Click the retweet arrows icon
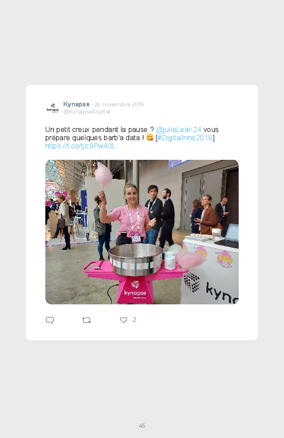 [x=86, y=320]
